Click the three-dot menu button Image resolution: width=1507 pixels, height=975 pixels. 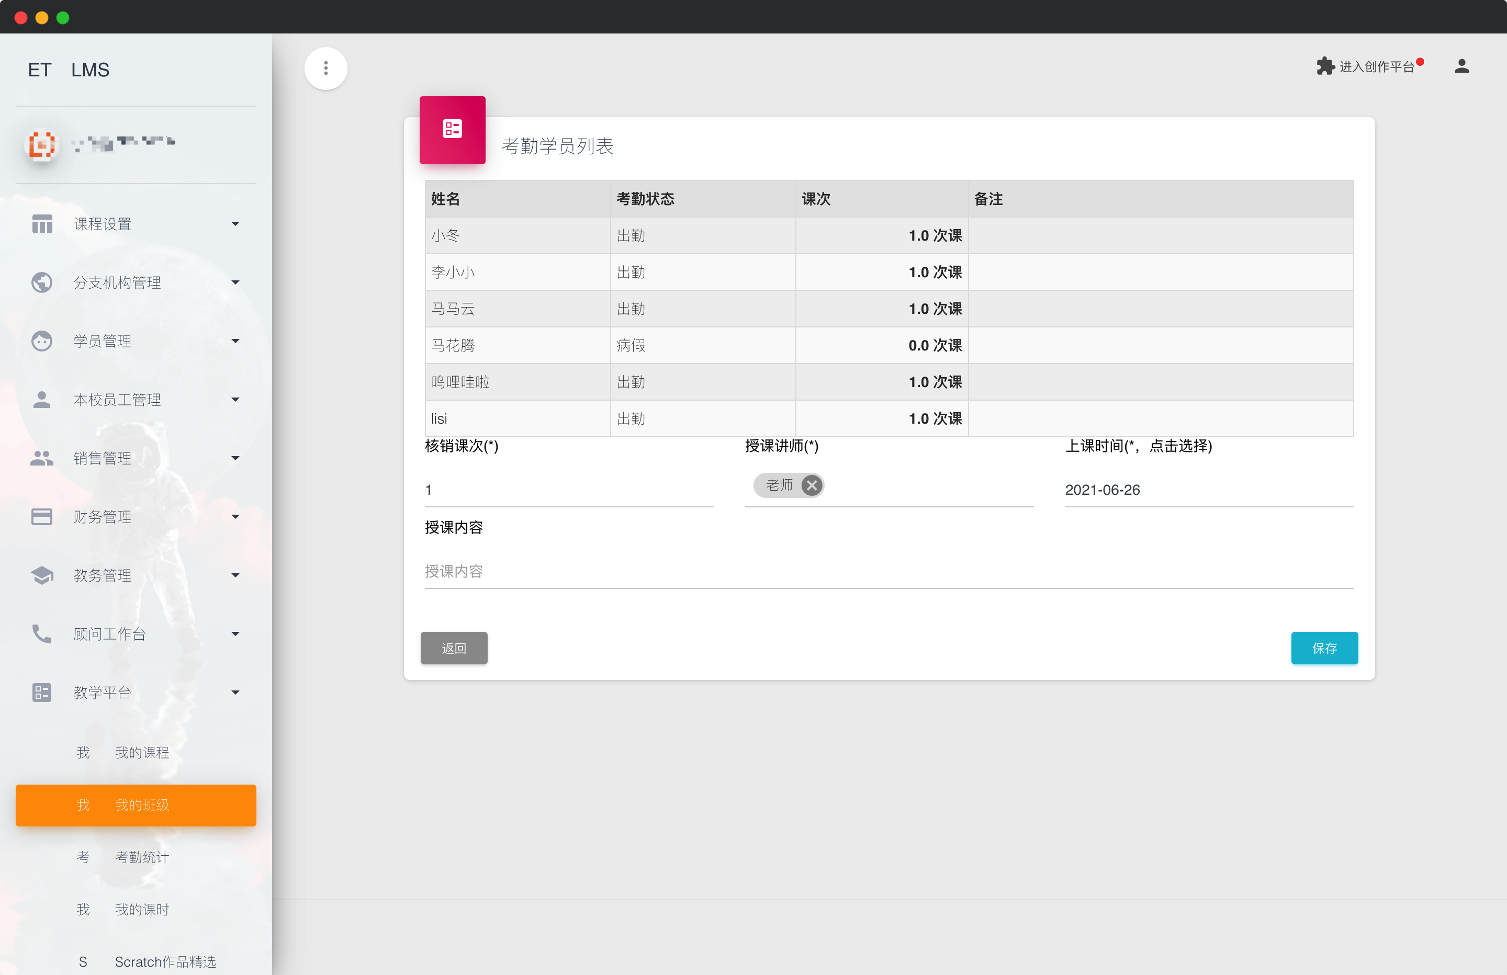point(325,69)
